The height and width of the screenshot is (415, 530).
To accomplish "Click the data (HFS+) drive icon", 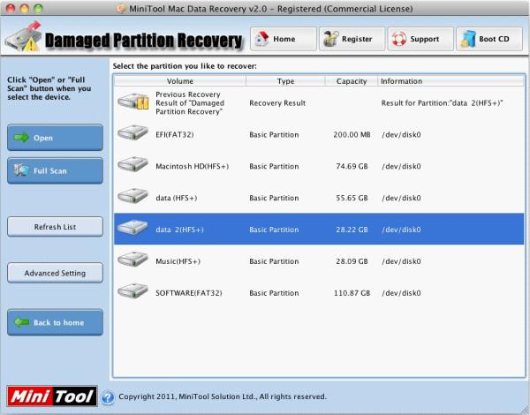I will click(132, 196).
